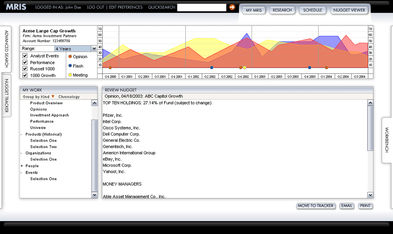Open the ADVANCED SEARCH side tab
This screenshot has width=393, height=234.
(x=6, y=49)
